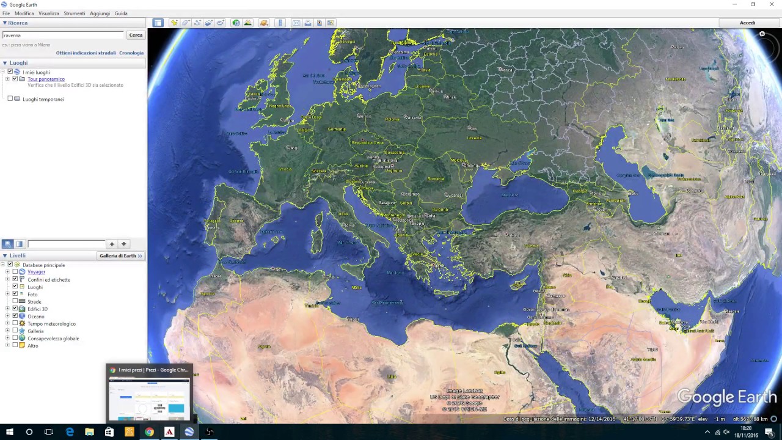Enable the Consapevolezza globale checkbox
This screenshot has width=782, height=440.
click(x=15, y=338)
